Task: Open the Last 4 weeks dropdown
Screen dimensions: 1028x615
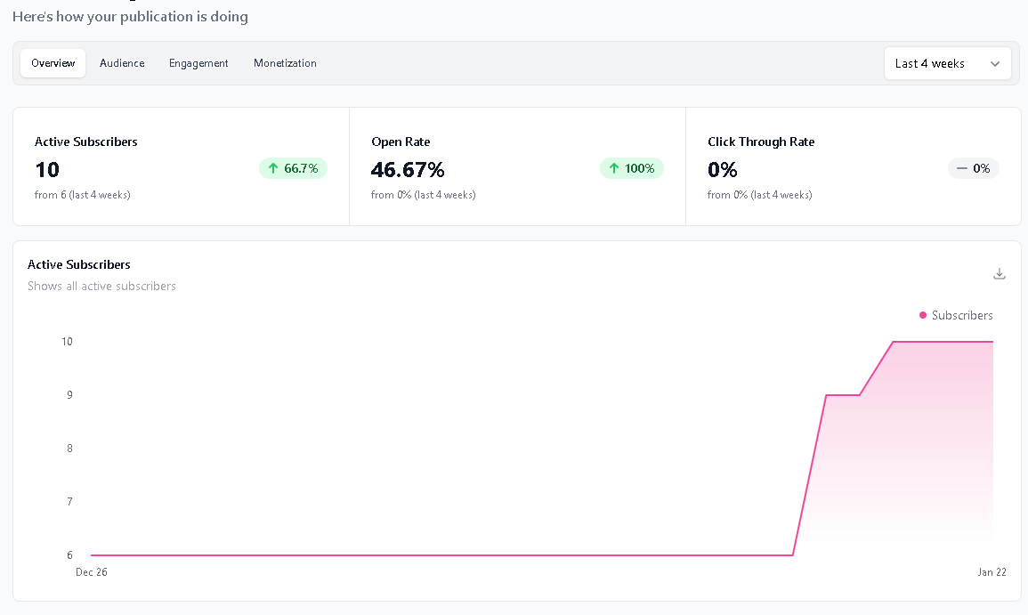Action: (947, 63)
